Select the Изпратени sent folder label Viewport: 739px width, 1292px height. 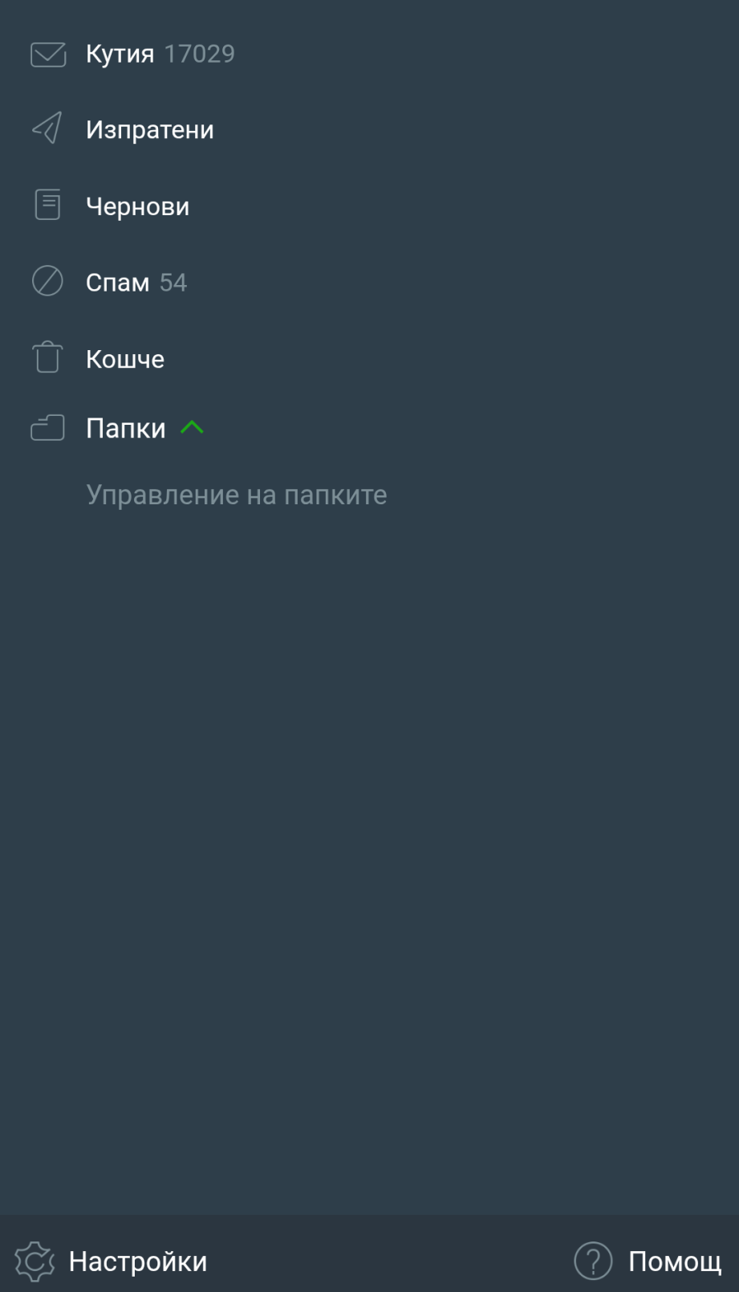[x=150, y=129]
